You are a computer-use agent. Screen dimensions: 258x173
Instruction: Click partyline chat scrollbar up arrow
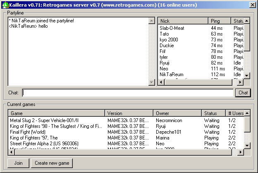152,21
